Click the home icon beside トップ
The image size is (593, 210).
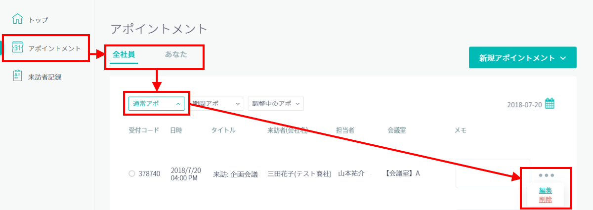pos(17,19)
